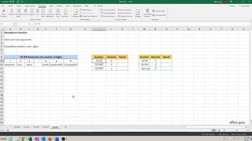The height and width of the screenshot is (141, 252).
Task: Switch to the Data tab
Action: 51,6
